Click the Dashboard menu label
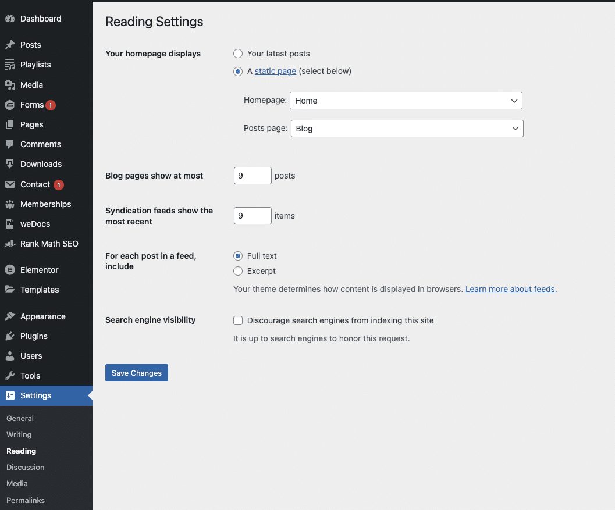Viewport: 615px width, 510px height. [x=41, y=19]
